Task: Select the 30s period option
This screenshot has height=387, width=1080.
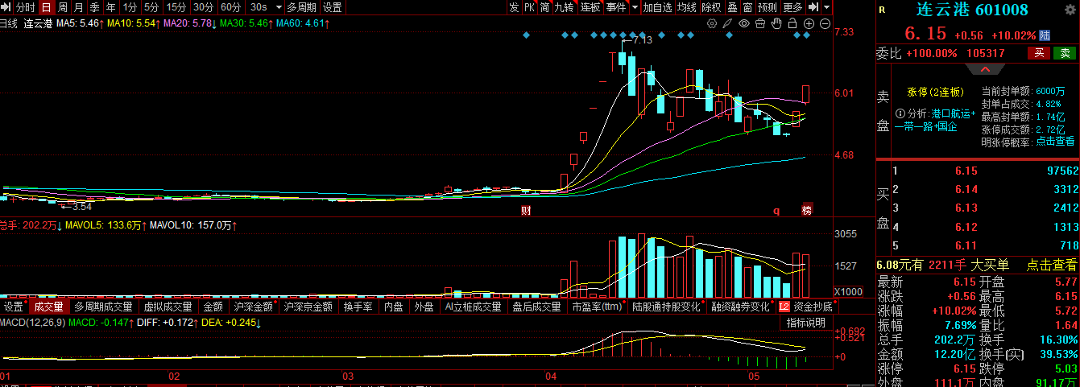Action: [259, 7]
